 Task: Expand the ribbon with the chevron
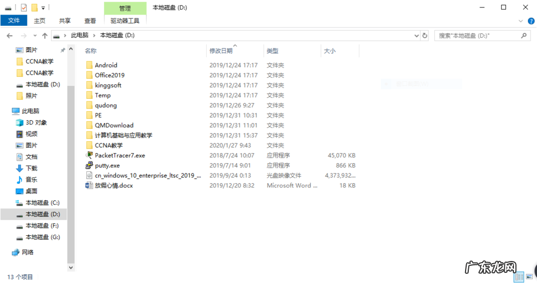pyautogui.click(x=520, y=21)
